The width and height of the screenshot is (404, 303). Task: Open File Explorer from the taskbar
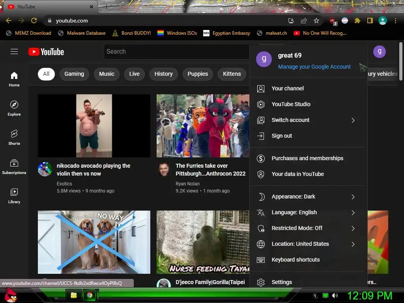coord(74,295)
